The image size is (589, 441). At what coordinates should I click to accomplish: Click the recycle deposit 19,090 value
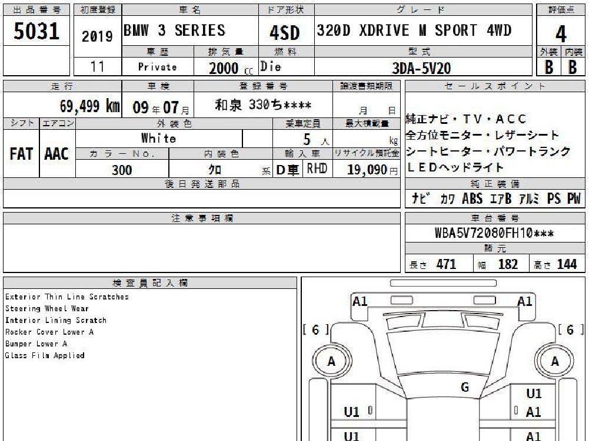[x=367, y=170]
